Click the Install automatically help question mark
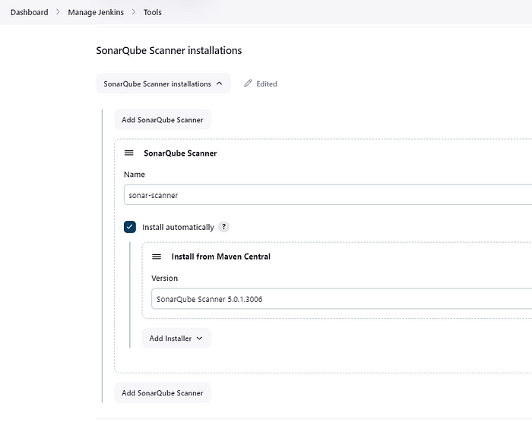 coord(223,227)
